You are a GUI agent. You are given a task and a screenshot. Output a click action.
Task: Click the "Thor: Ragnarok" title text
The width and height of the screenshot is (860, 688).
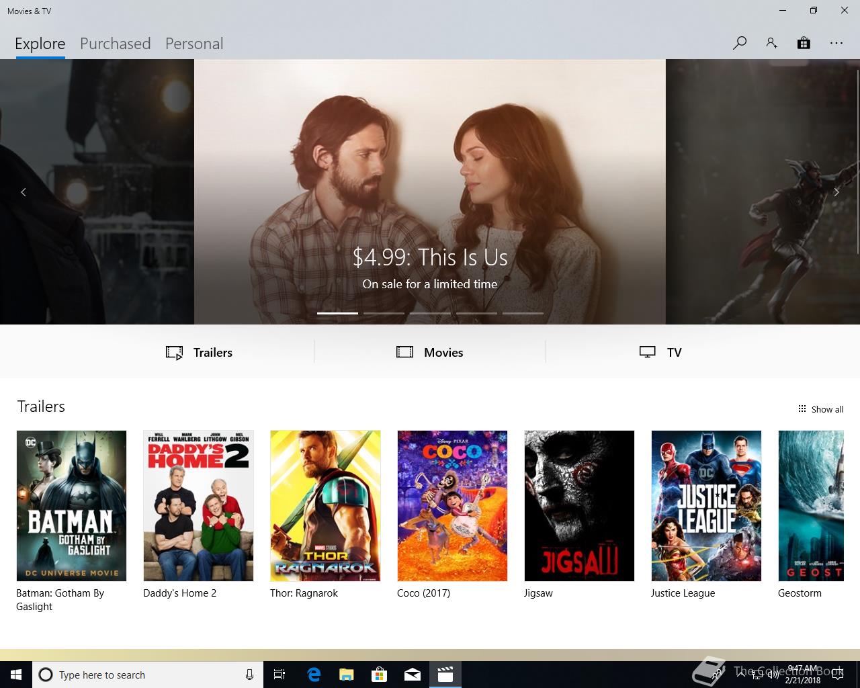coord(304,593)
